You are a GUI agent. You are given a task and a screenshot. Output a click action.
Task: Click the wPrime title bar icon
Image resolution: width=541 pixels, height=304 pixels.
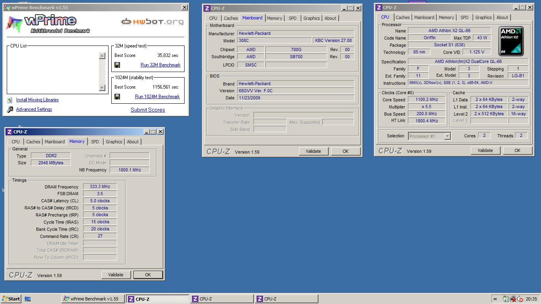8,8
